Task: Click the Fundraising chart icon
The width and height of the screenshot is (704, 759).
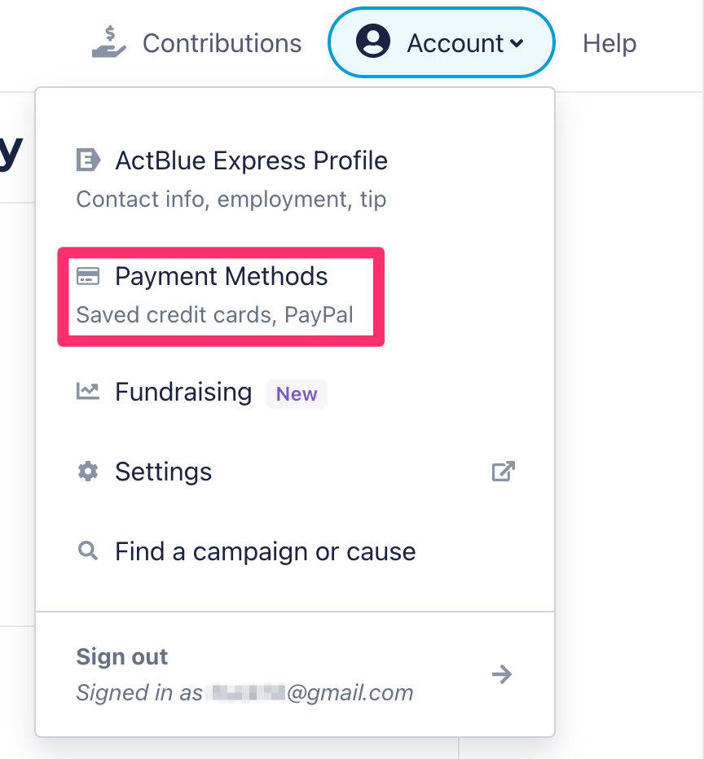Action: (x=88, y=391)
